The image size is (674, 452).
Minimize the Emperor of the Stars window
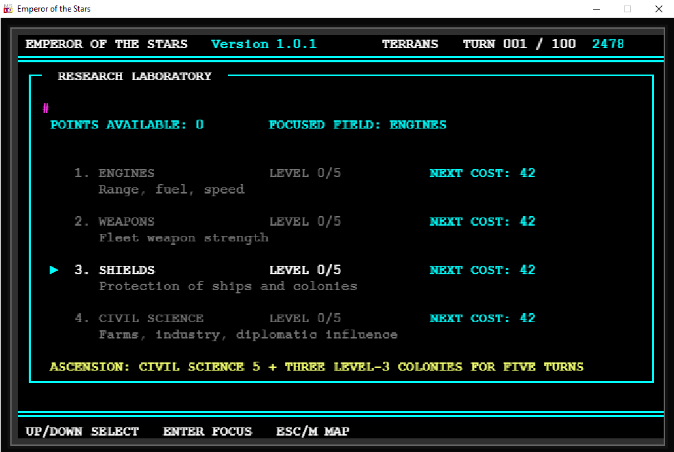tap(596, 9)
